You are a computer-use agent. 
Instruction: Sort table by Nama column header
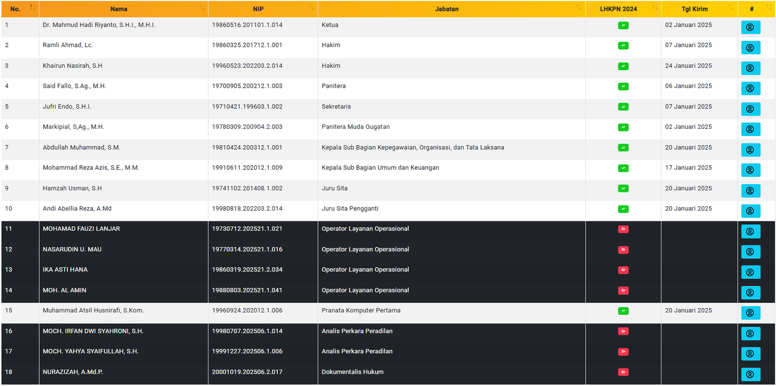pos(119,9)
